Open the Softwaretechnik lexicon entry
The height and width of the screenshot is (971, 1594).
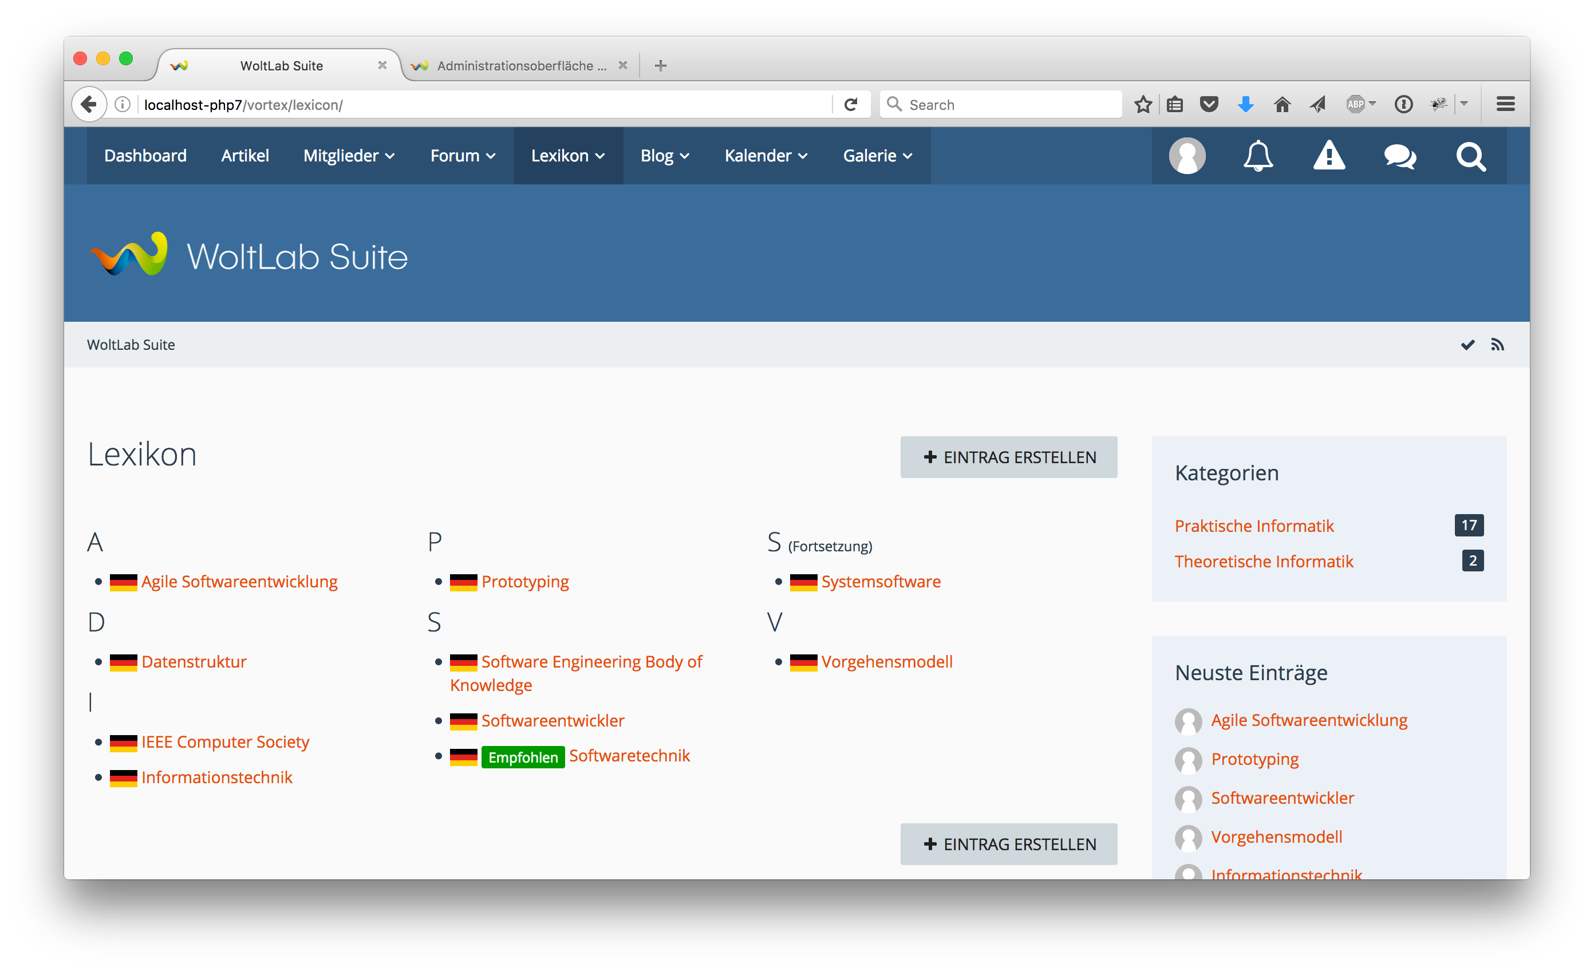[629, 756]
